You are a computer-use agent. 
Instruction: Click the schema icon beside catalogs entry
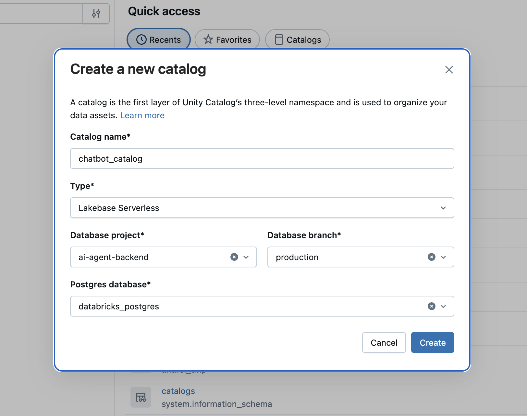pos(141,397)
